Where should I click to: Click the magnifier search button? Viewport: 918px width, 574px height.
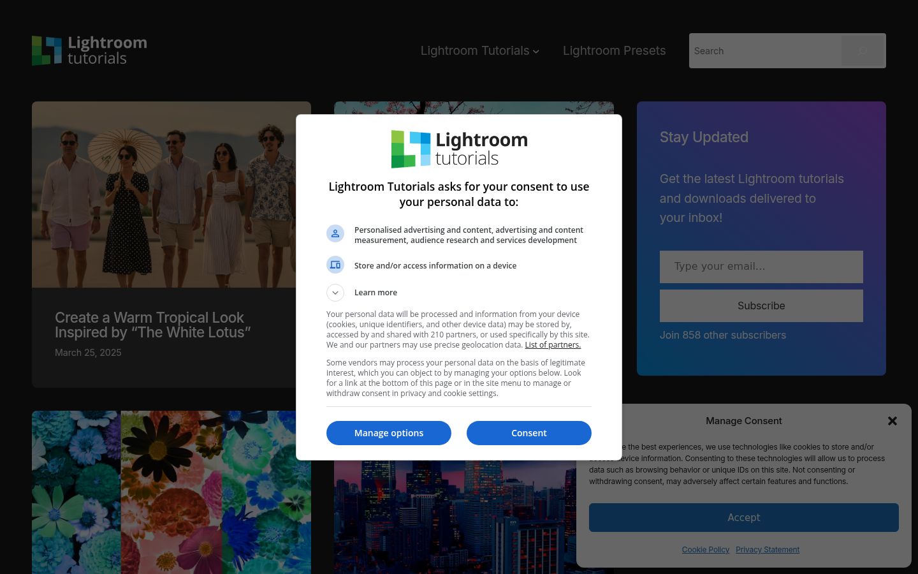863,51
